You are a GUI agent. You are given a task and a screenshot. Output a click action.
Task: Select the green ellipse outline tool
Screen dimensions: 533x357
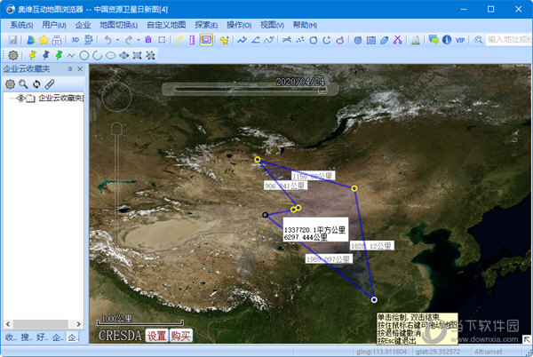click(x=110, y=55)
